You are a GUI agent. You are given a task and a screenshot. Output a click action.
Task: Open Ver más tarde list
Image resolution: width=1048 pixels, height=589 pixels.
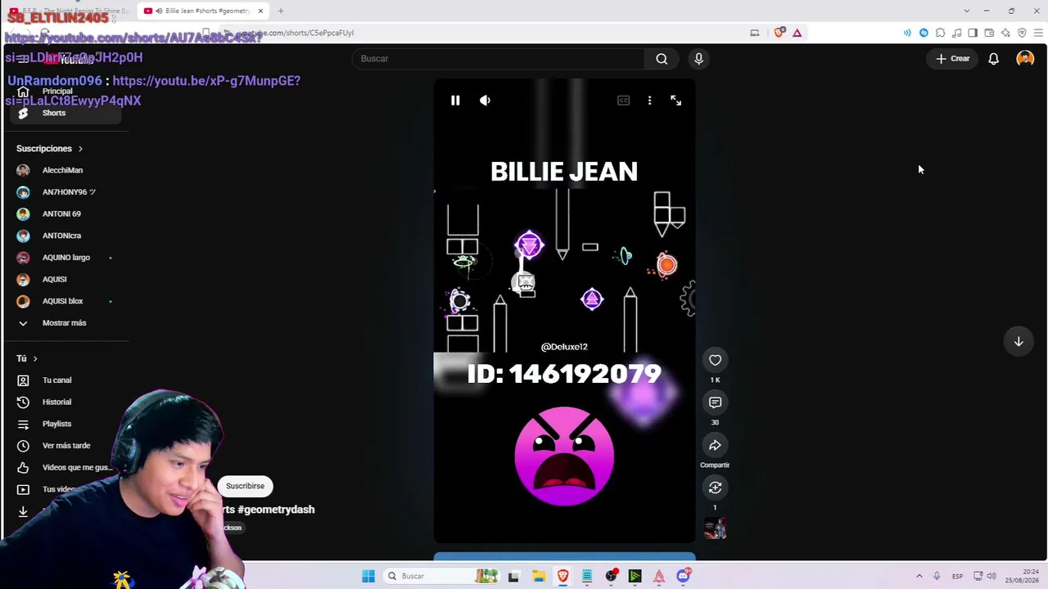click(x=65, y=446)
